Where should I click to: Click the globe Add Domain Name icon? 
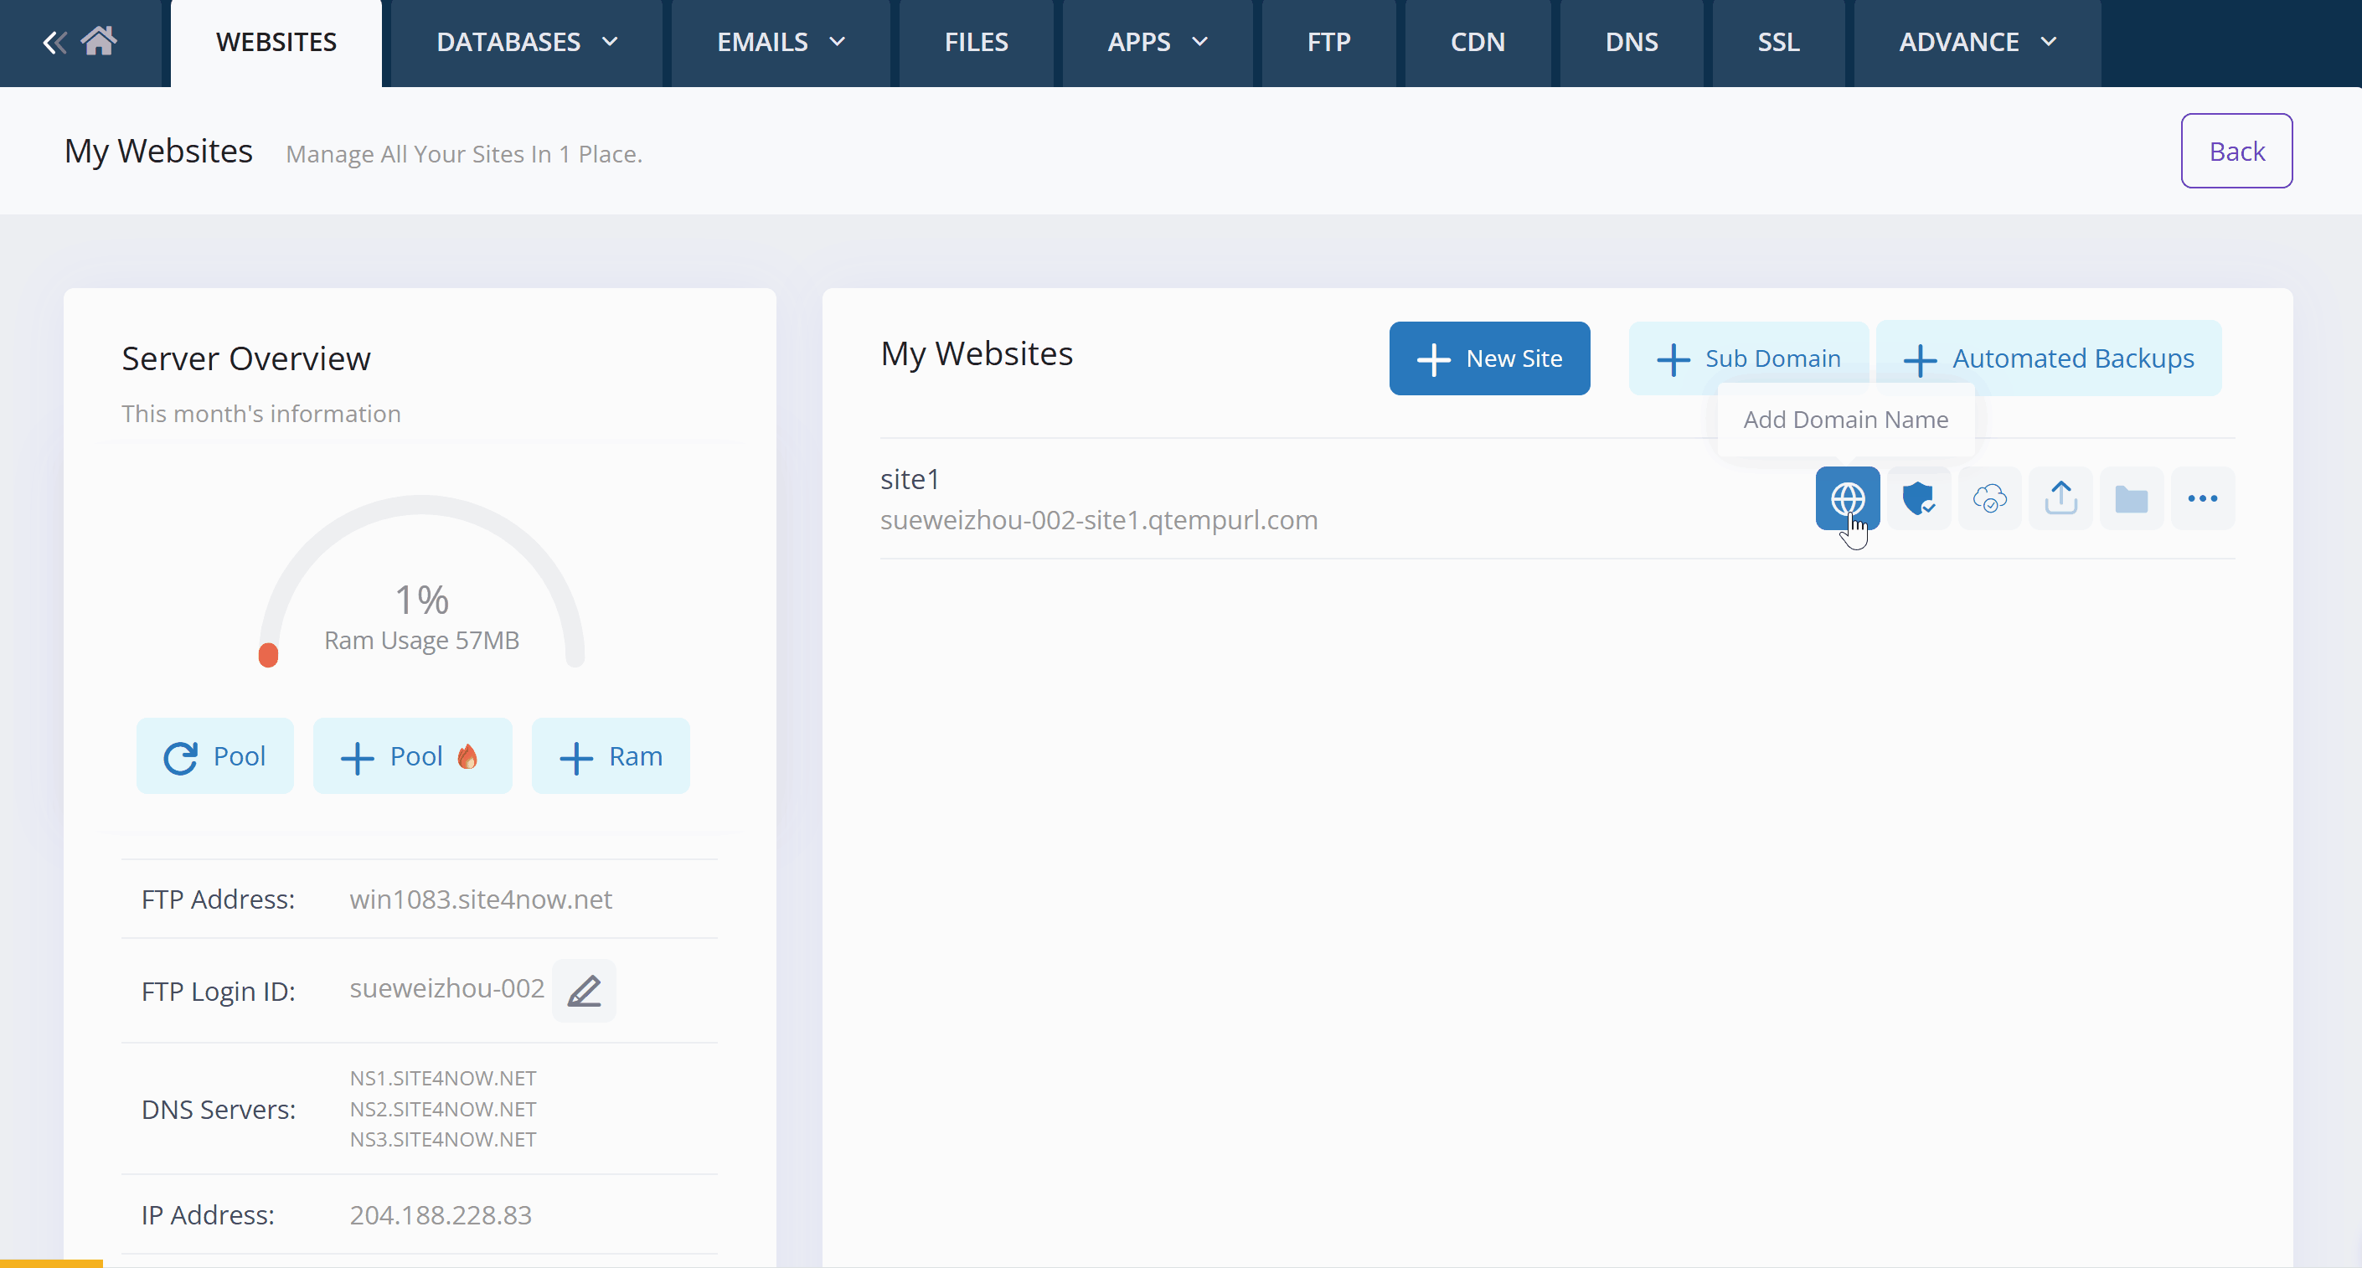click(x=1847, y=499)
